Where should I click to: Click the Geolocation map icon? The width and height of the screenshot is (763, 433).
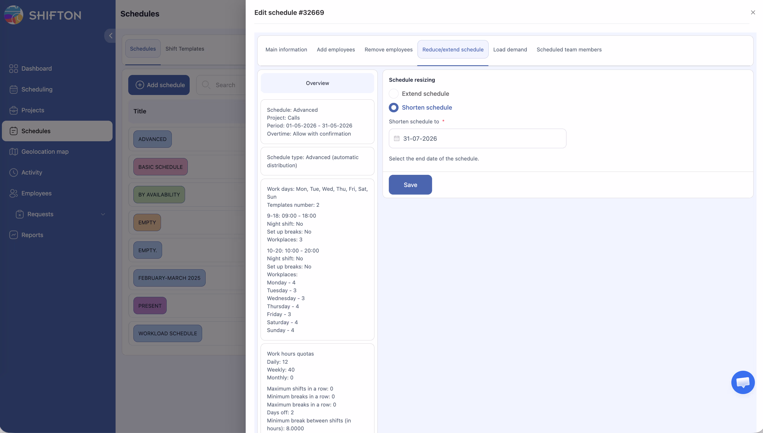coord(13,152)
